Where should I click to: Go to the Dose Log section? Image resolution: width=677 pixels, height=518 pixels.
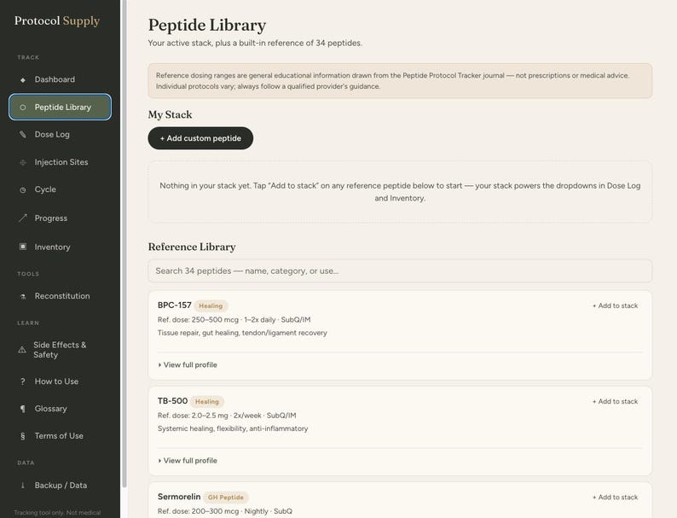click(x=60, y=134)
